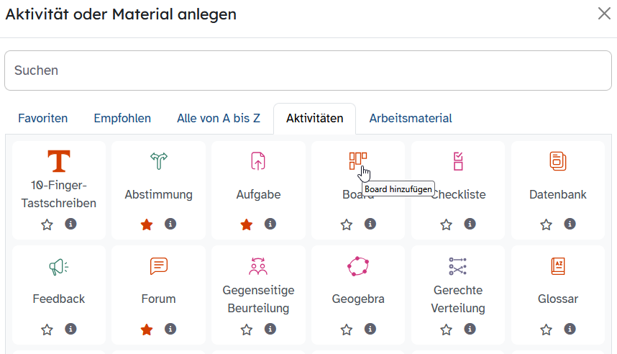Image resolution: width=617 pixels, height=354 pixels.
Task: Pick the Glossar activity icon
Action: tap(558, 267)
